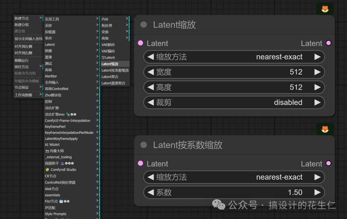Viewport: 347px width, 219px height.
Task: Open the 实用工具 node category
Action: [x=71, y=19]
